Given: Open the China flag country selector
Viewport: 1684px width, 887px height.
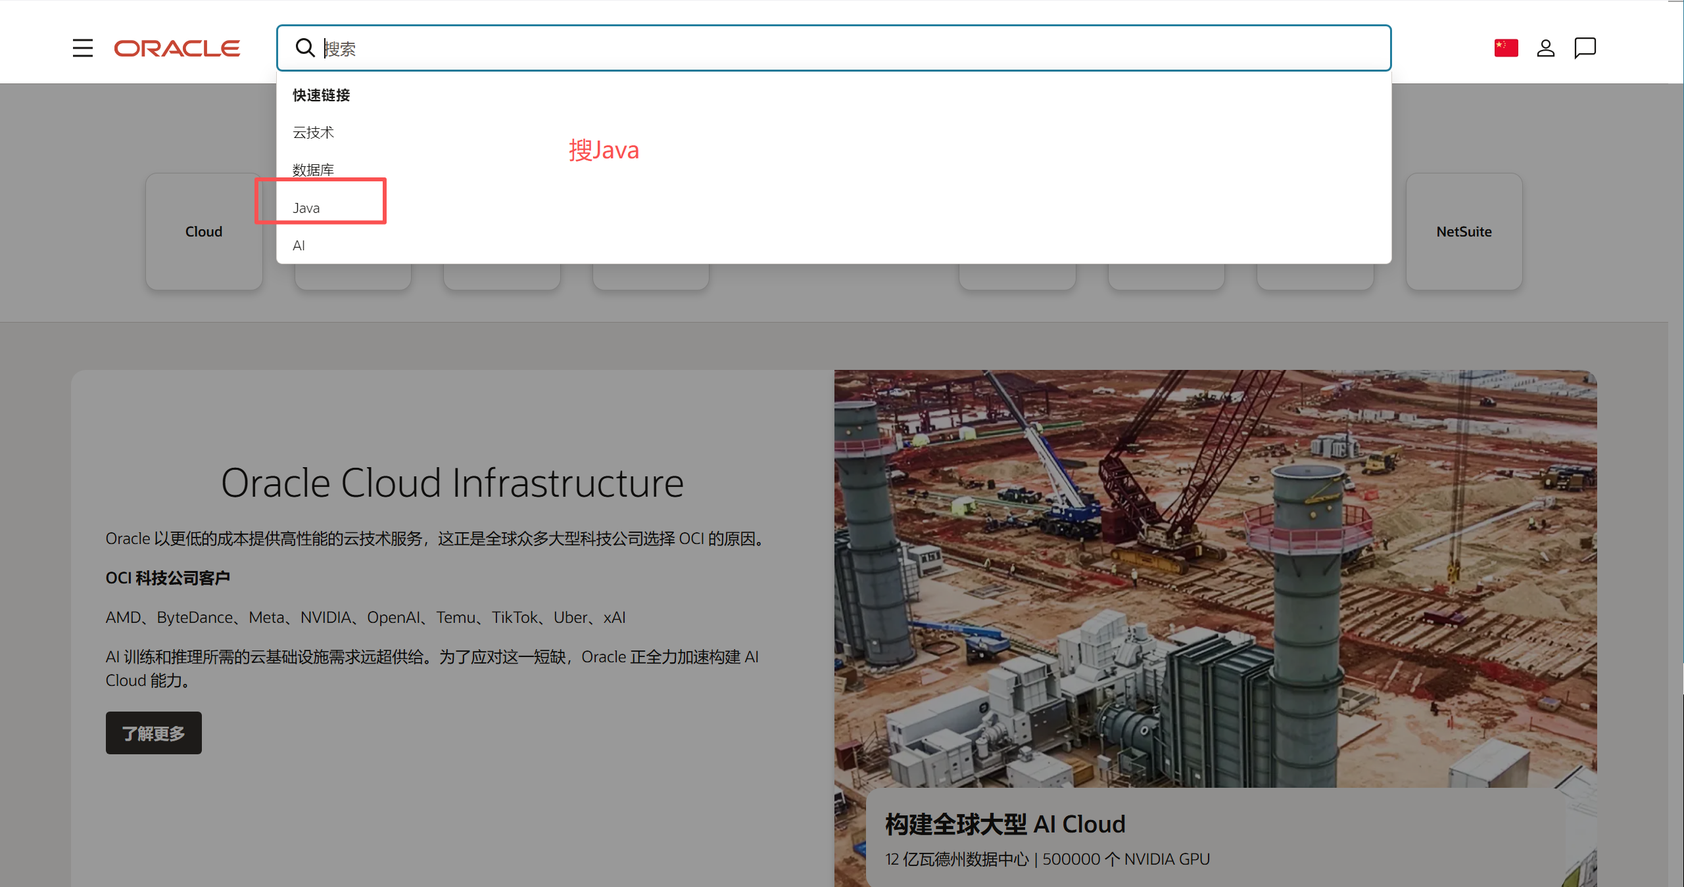Looking at the screenshot, I should 1506,48.
